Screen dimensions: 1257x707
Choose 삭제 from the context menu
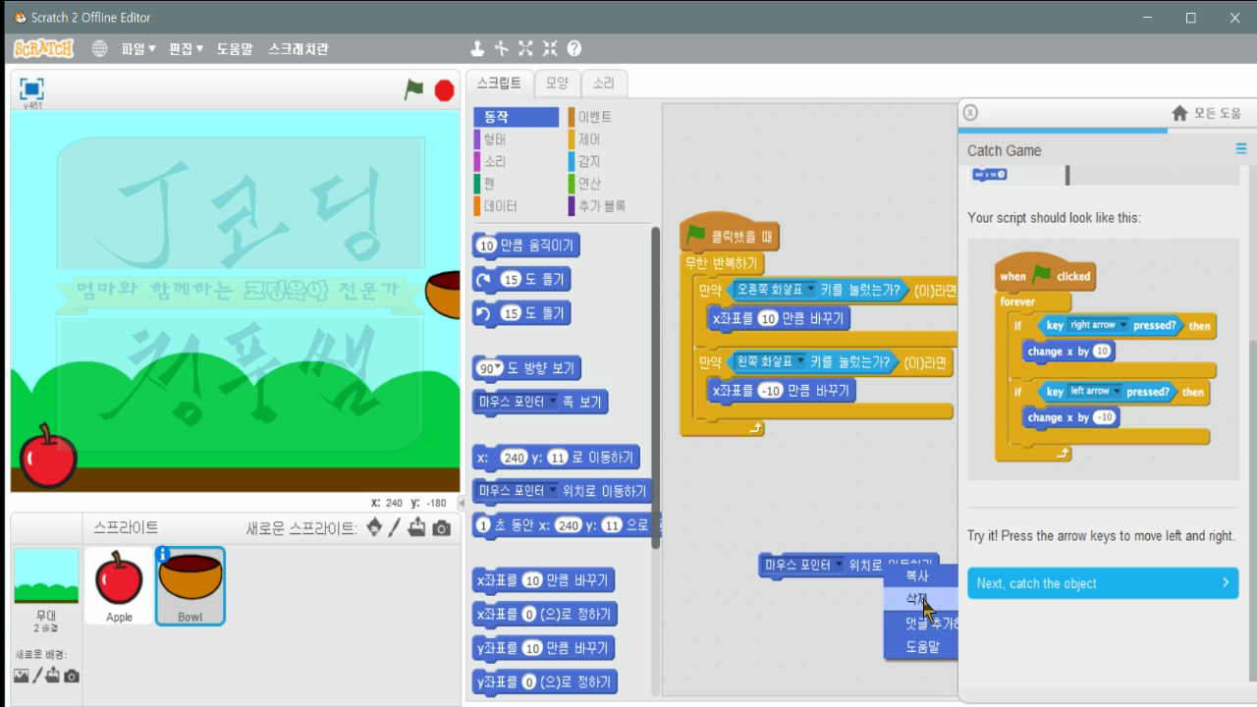point(915,600)
